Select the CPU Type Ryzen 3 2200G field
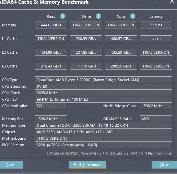Image resolution: width=177 pixels, height=174 pixels. coord(104,80)
